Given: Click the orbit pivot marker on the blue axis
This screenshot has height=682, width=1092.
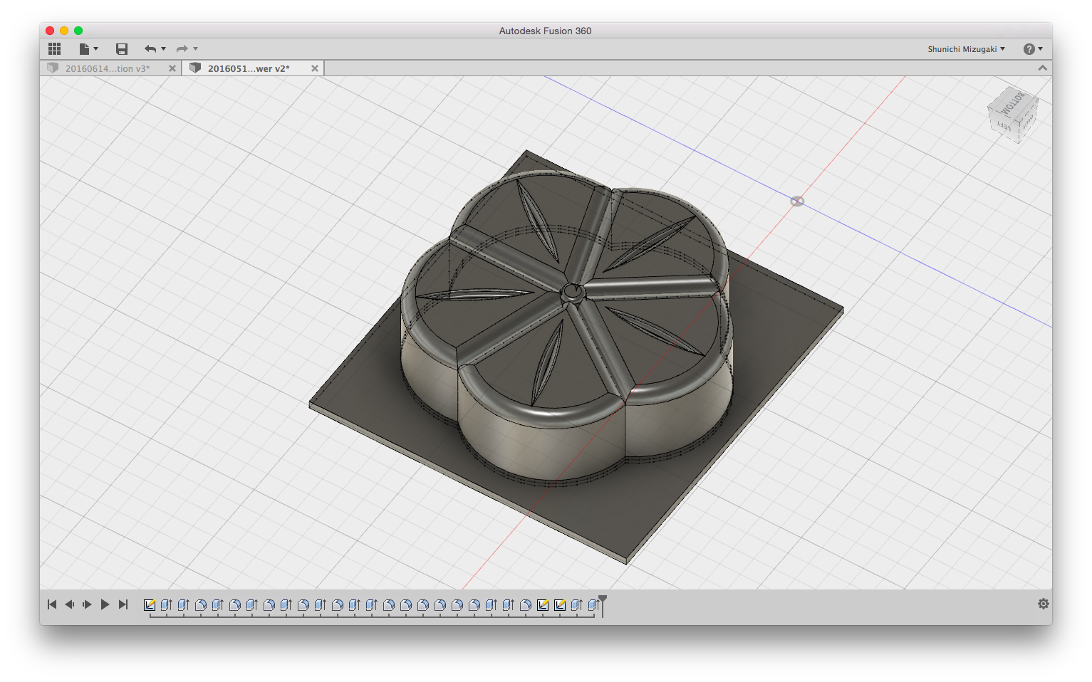Looking at the screenshot, I should [797, 201].
